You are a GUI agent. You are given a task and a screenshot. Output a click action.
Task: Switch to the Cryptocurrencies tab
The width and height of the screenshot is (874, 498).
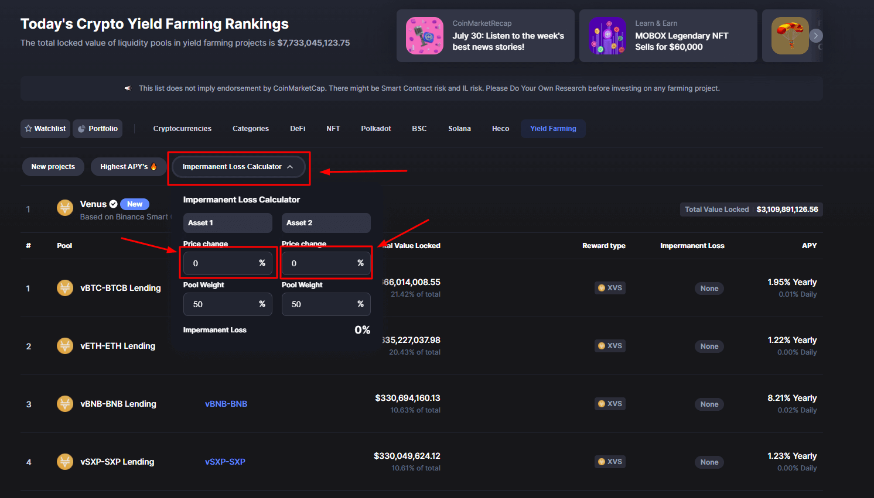[x=182, y=129]
